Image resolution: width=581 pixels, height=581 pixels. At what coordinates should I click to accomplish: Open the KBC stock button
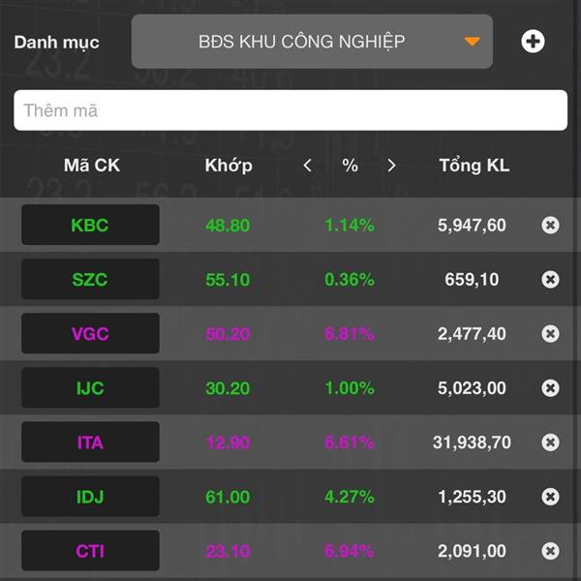tap(90, 226)
